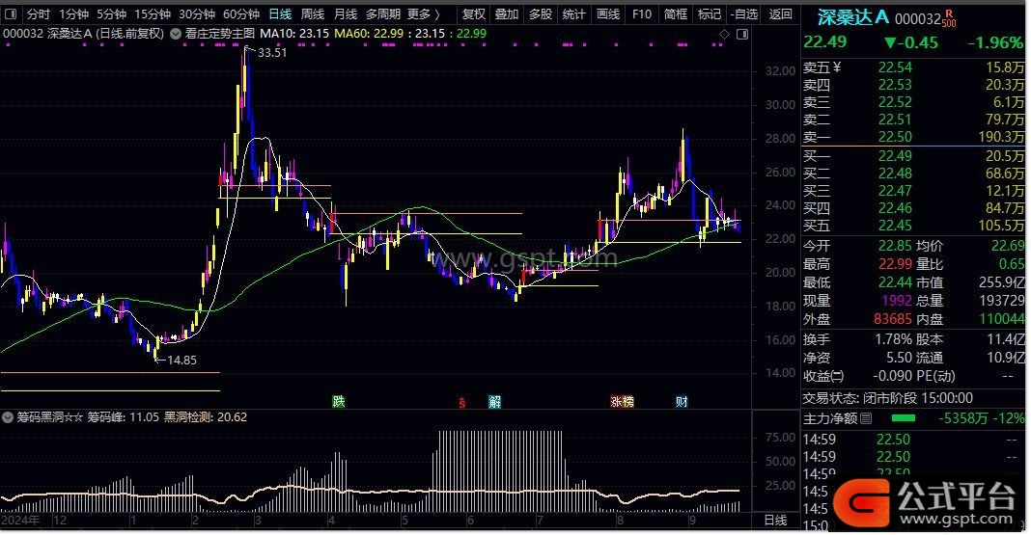Viewport: 1031px width, 535px height.
Task: Click the 跌 event marker icon
Action: point(338,401)
